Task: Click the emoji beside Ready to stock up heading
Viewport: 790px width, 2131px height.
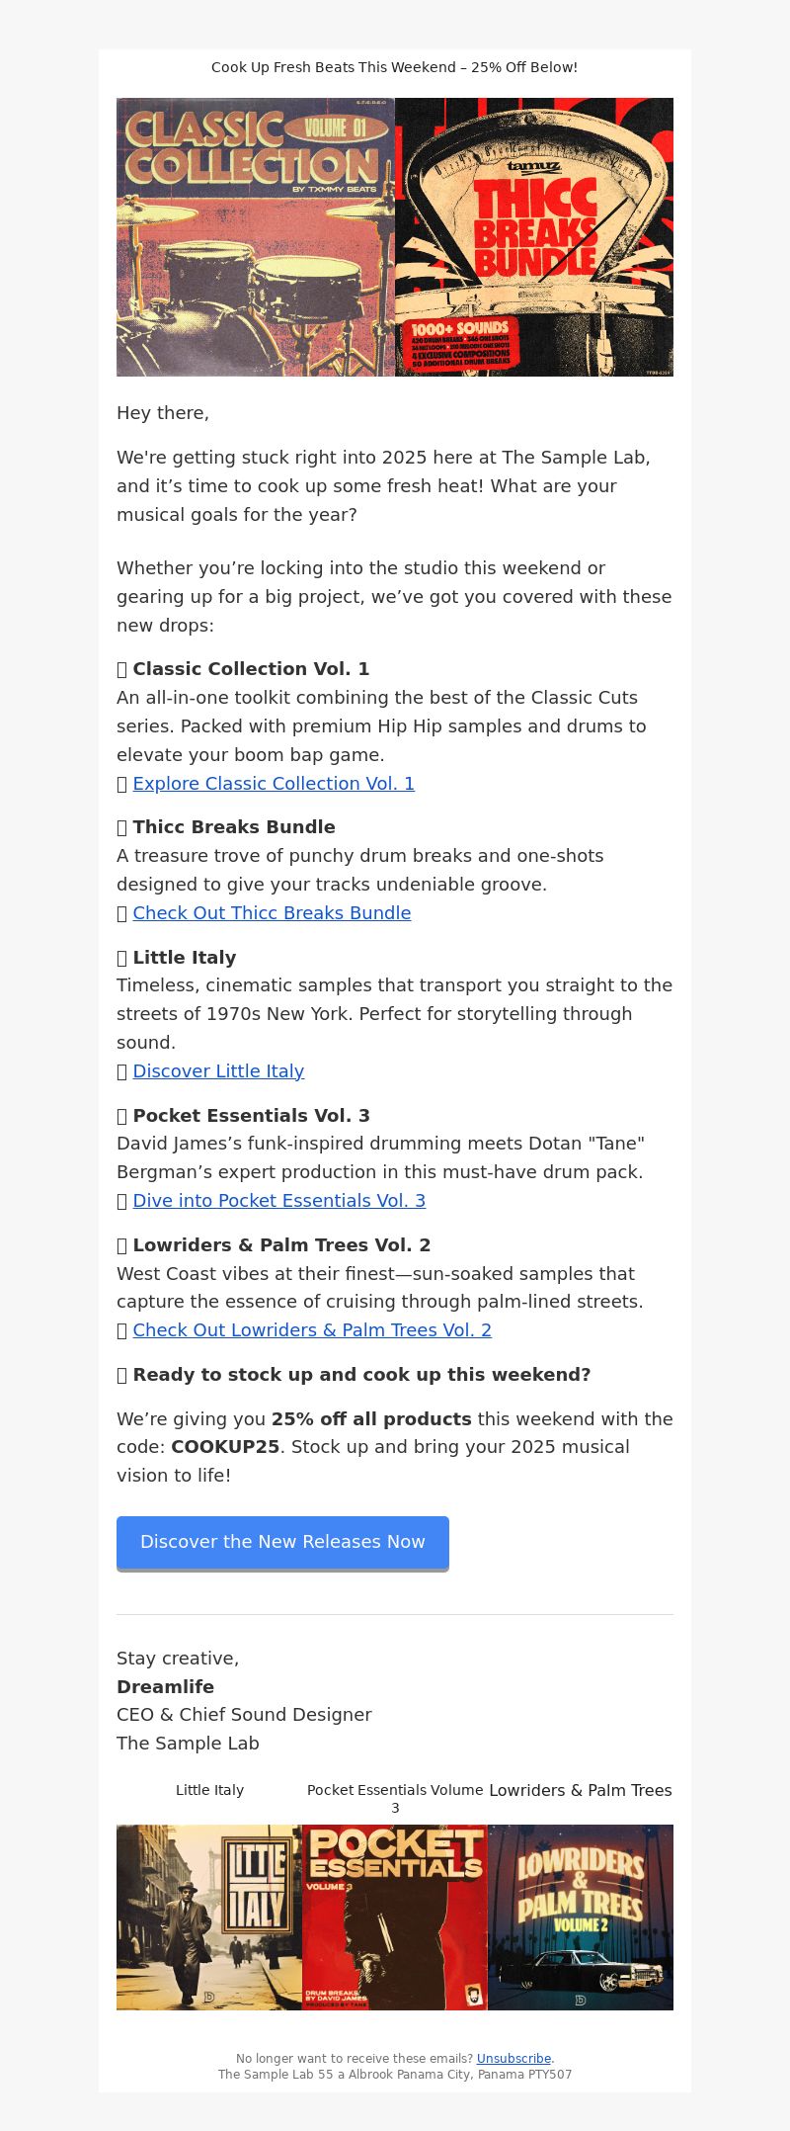Action: [122, 1375]
